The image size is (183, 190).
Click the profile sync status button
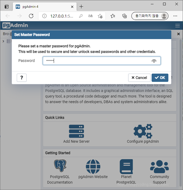[150, 16]
